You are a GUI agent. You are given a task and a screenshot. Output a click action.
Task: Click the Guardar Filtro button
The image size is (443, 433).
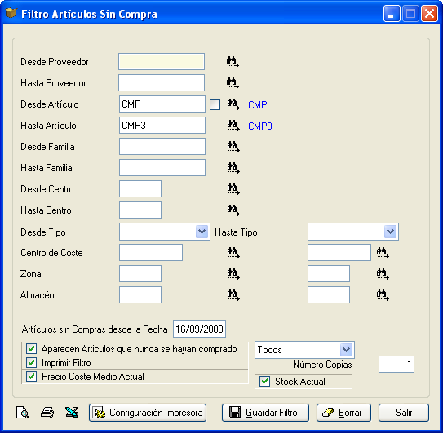pyautogui.click(x=265, y=413)
